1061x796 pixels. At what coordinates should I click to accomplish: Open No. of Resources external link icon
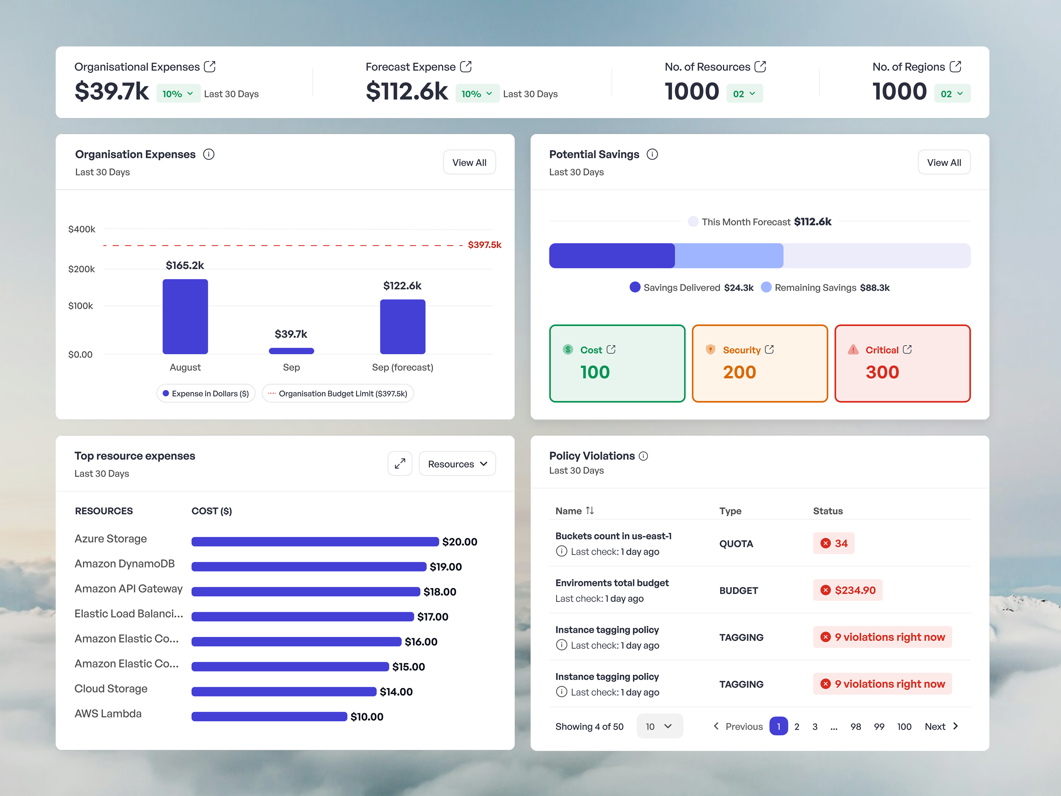(x=760, y=67)
